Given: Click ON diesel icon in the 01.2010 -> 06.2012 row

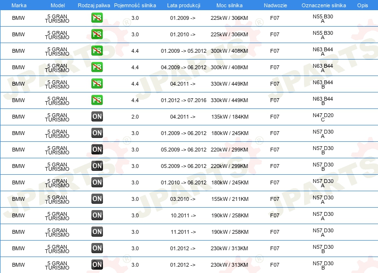Looking at the screenshot, I should [x=97, y=182].
